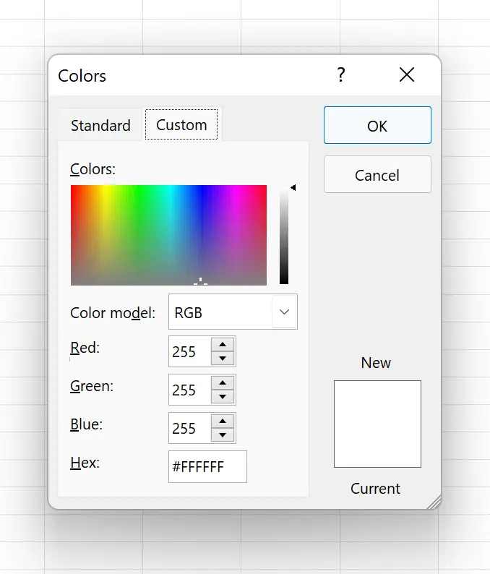
Task: Click the 'Color model:' label
Action: (113, 312)
